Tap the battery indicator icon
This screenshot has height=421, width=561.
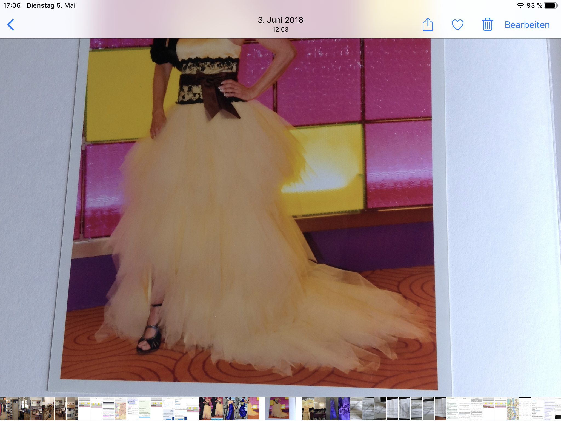coord(551,5)
